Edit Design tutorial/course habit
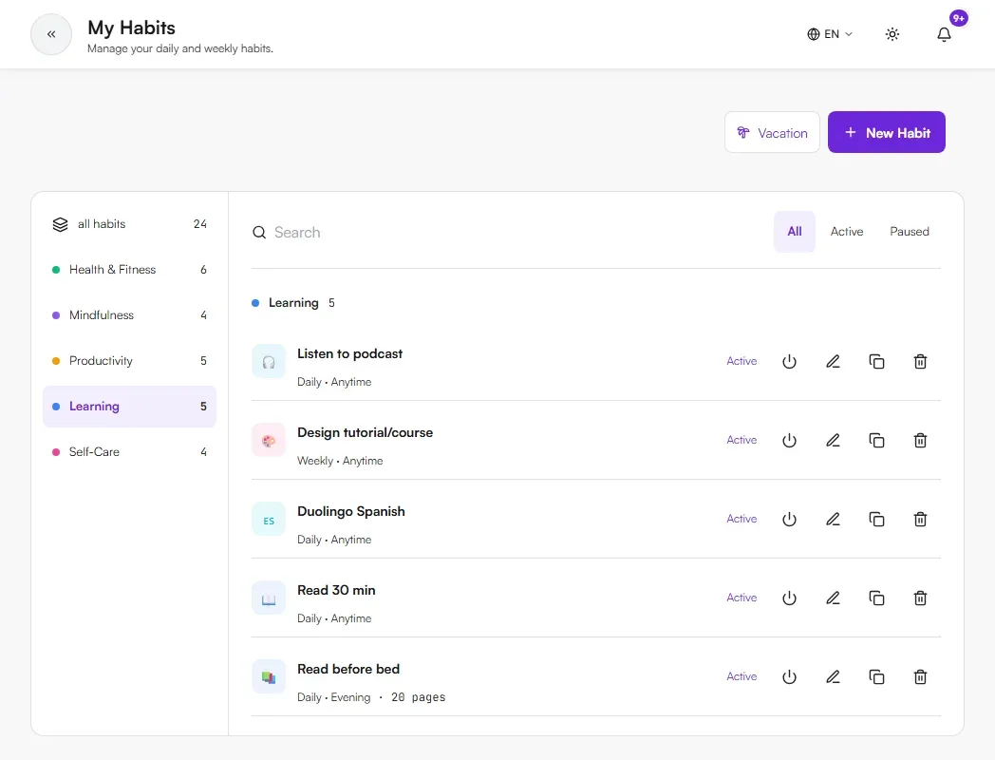995x760 pixels. (833, 441)
